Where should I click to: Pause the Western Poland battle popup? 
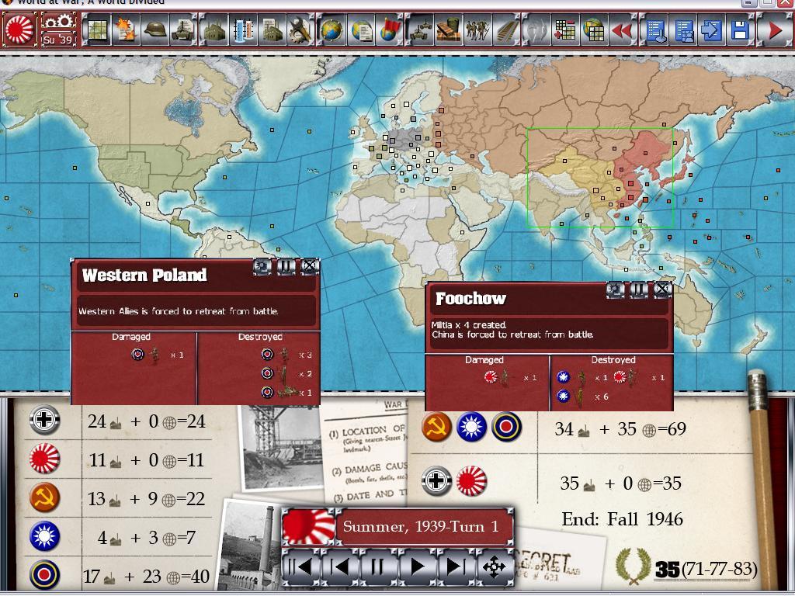[286, 266]
